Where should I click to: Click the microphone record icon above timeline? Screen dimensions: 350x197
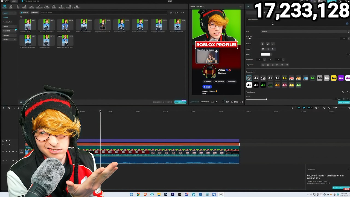click(292, 108)
